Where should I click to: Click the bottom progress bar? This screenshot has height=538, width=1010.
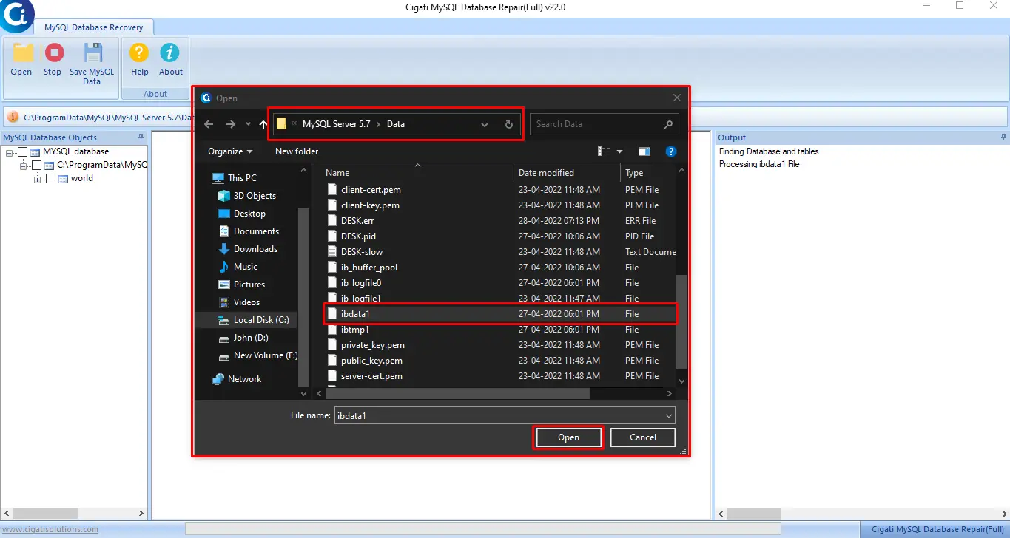(482, 529)
